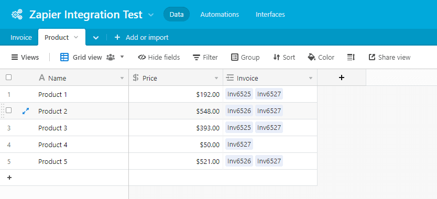Open Price column dropdown arrow
437x199 pixels.
click(216, 79)
